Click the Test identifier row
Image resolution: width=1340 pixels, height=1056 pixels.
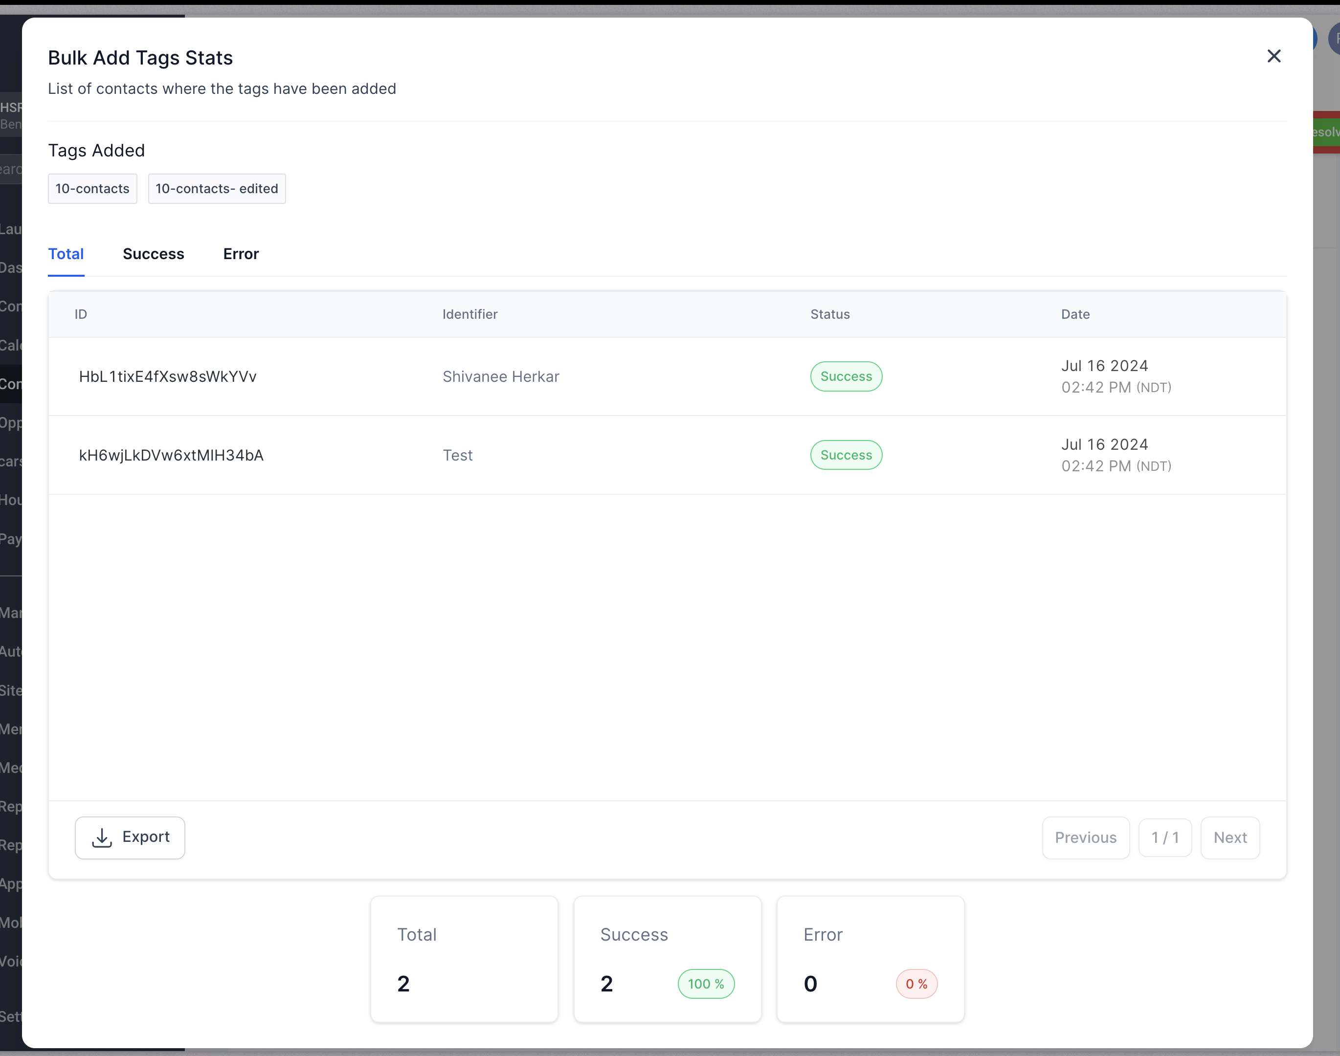(x=458, y=455)
